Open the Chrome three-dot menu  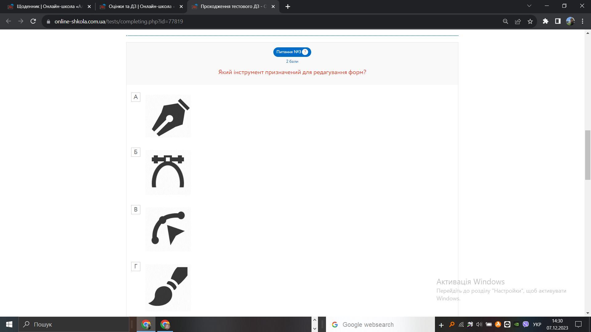[x=582, y=21]
